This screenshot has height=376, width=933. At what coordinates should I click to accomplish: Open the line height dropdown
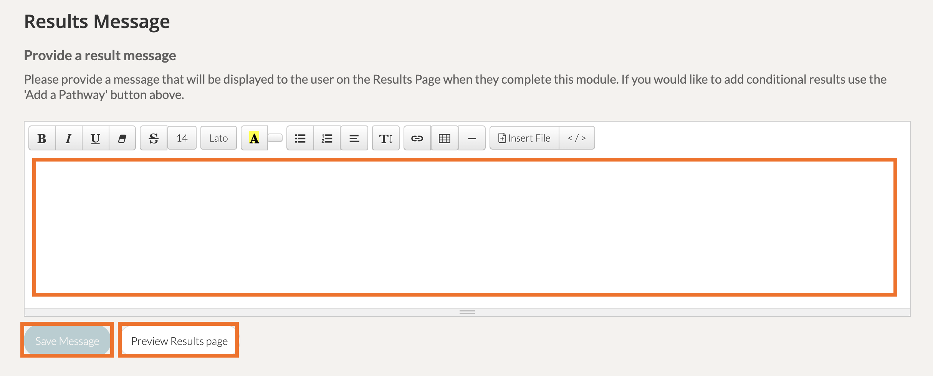point(386,138)
